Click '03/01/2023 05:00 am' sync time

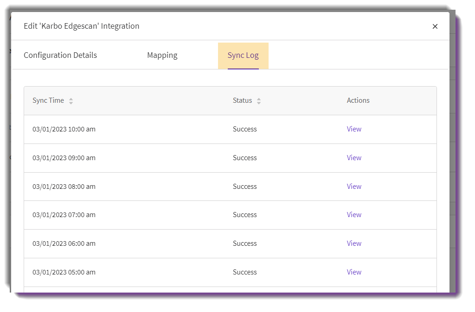(x=64, y=272)
